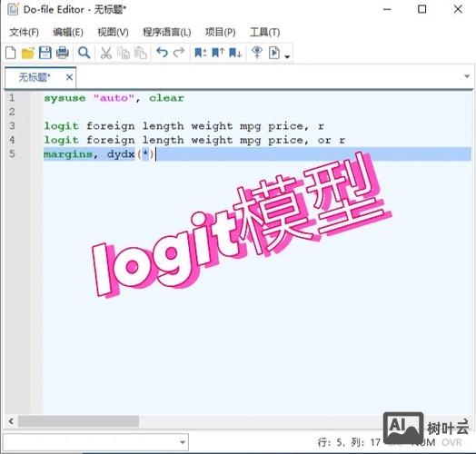476x454 pixels.
Task: Close the Do-file Editor window
Action: [x=458, y=9]
